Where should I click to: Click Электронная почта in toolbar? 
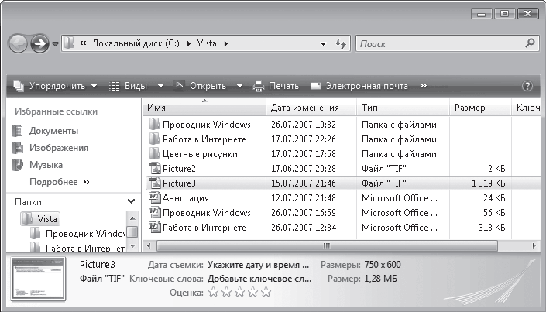point(359,86)
